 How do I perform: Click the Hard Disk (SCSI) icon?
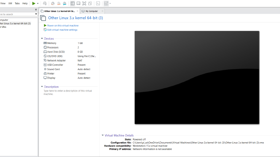45,52
